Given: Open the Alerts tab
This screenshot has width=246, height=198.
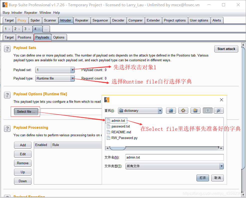Looking at the screenshot, I should click(x=217, y=20).
